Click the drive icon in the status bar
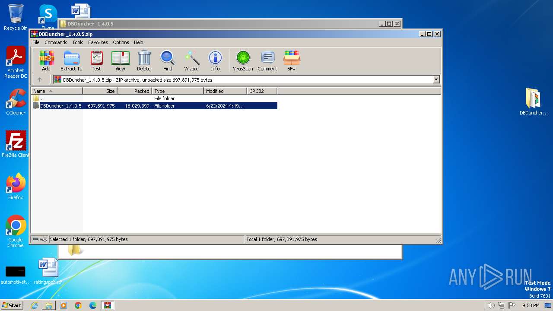Viewport: 553px width, 311px height. coord(36,239)
